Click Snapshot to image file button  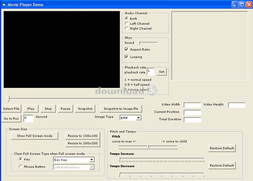pos(121,109)
